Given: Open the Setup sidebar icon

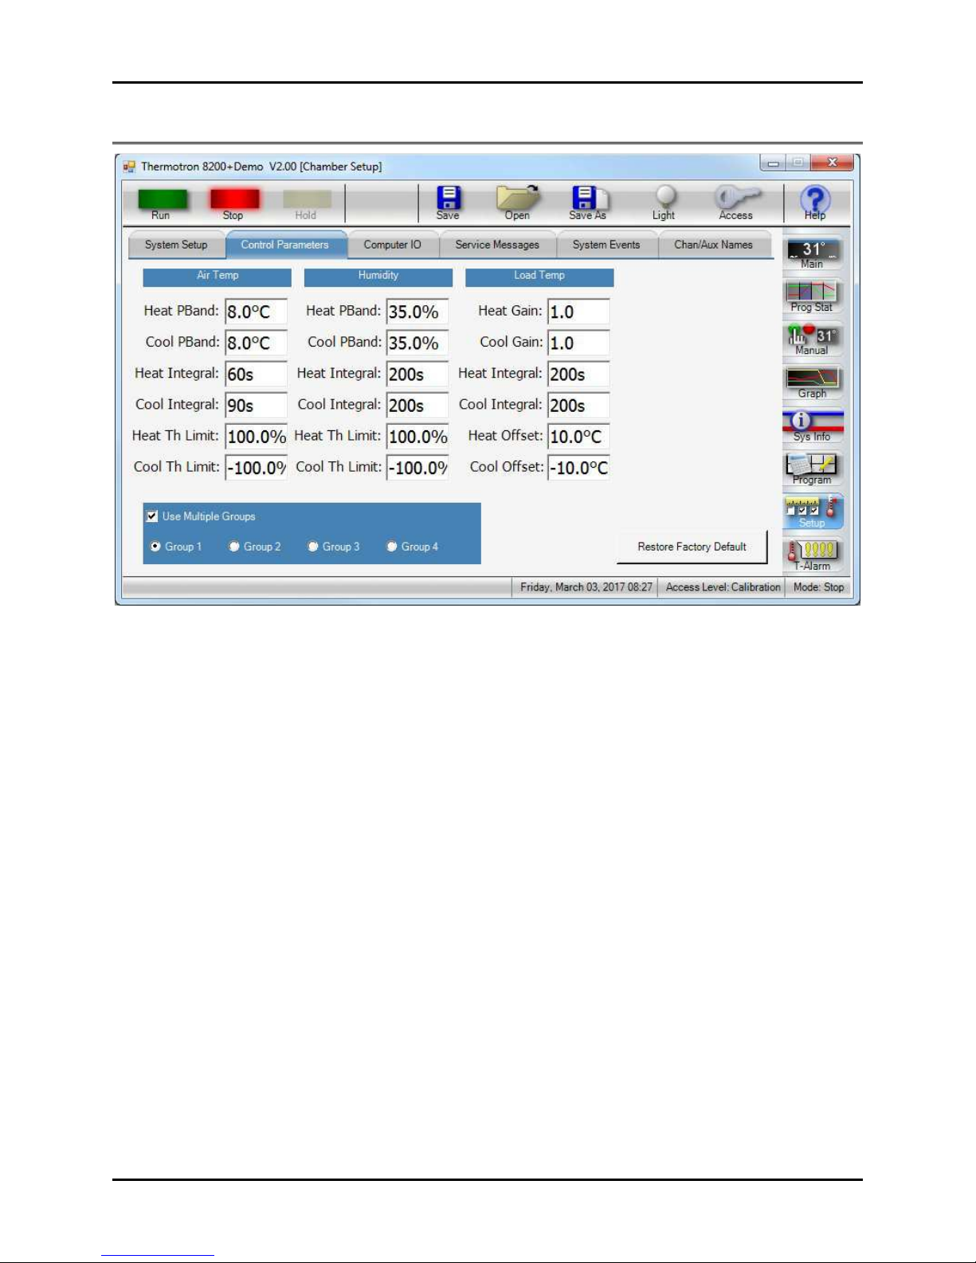Looking at the screenshot, I should tap(813, 512).
